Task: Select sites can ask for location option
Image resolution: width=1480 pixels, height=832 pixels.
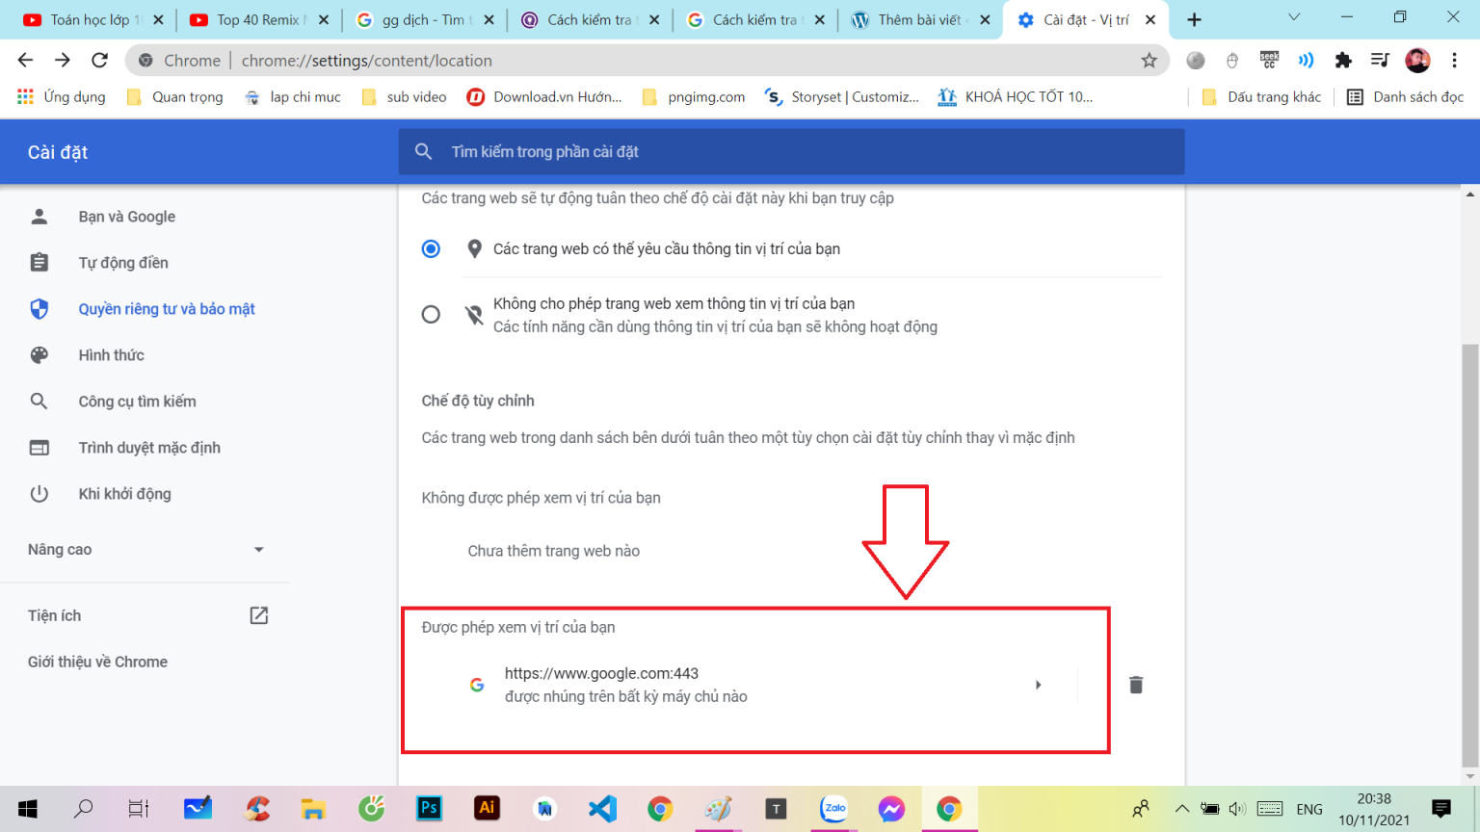Action: tap(431, 249)
